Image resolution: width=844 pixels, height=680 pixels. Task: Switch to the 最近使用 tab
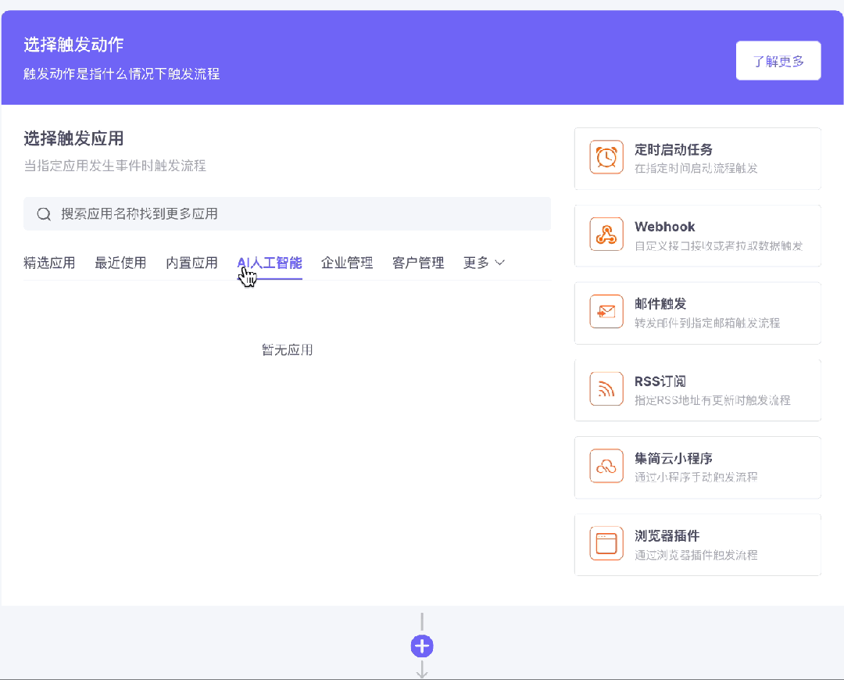[120, 263]
